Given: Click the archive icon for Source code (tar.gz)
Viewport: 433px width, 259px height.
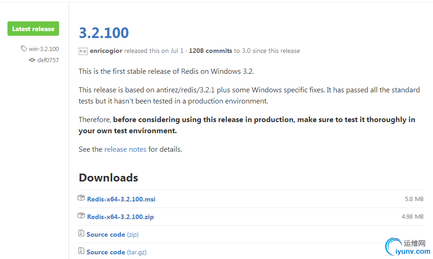Looking at the screenshot, I should (x=81, y=251).
